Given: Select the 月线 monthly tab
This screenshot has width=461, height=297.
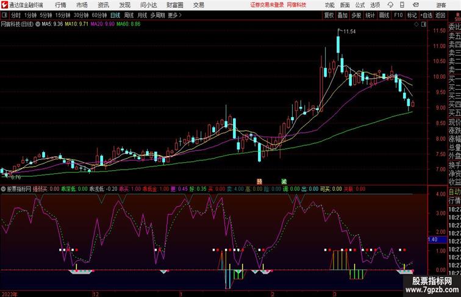Looking at the screenshot, I should pos(142,15).
